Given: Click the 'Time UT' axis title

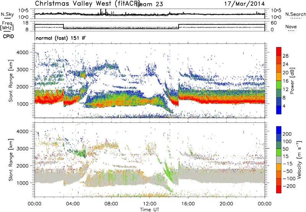Looking at the screenshot, I should (x=150, y=210).
